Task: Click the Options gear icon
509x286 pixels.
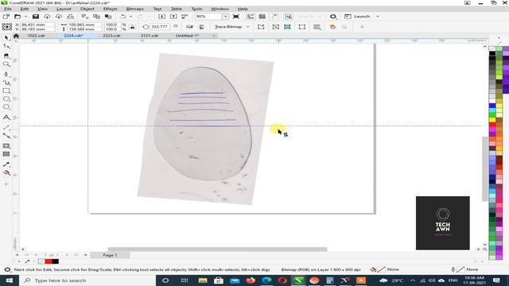Action: 332,16
